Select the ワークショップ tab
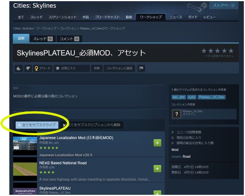The image size is (245, 196). 151,17
